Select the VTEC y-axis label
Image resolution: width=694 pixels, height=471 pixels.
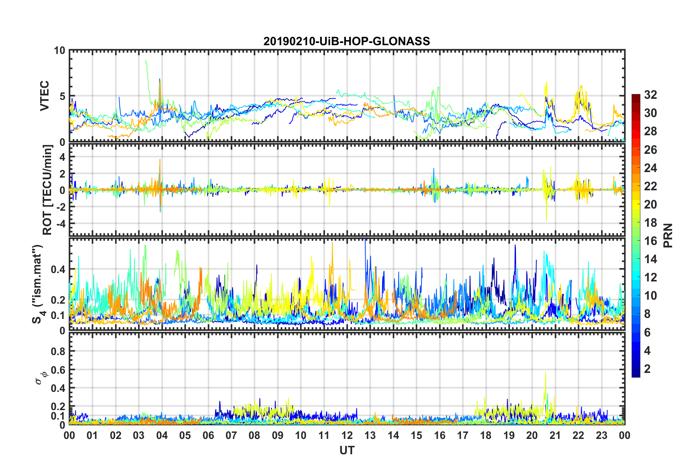(45, 96)
